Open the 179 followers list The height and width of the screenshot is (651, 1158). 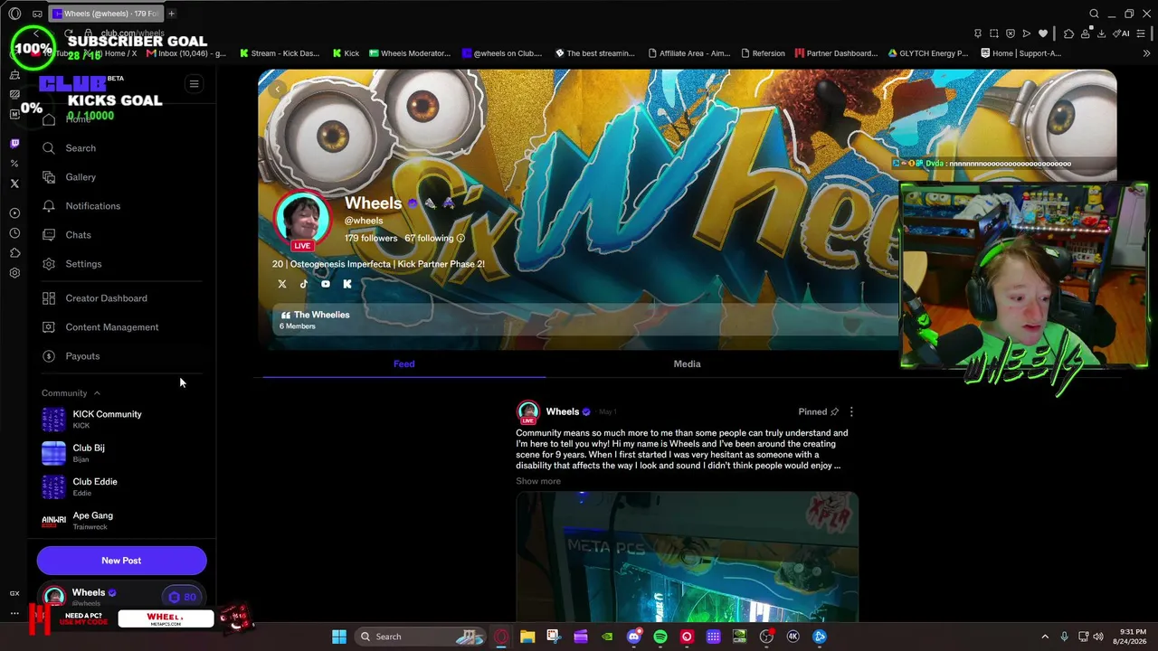(371, 239)
